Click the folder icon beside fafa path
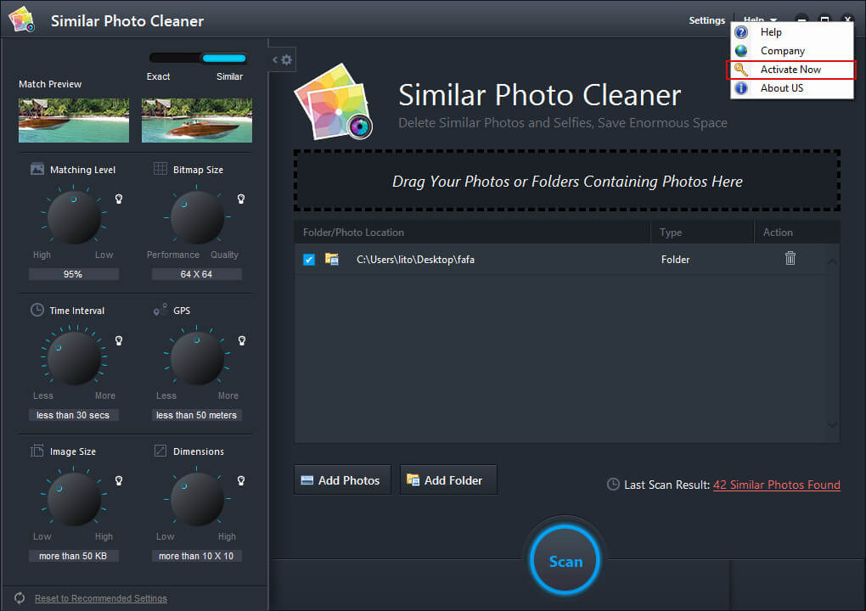The height and width of the screenshot is (611, 866). 332,259
